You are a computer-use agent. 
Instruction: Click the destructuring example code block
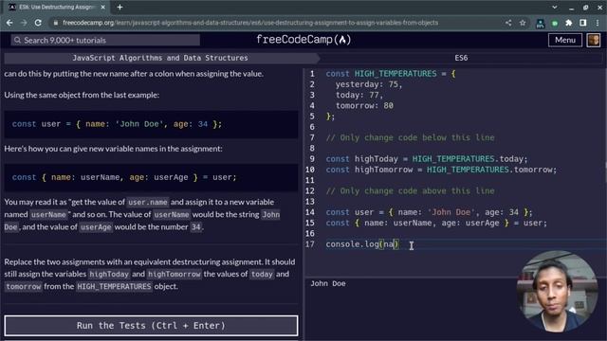pos(151,177)
